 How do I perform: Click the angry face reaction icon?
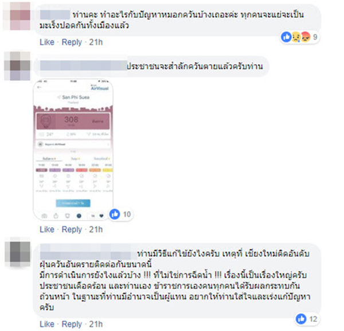[306, 37]
